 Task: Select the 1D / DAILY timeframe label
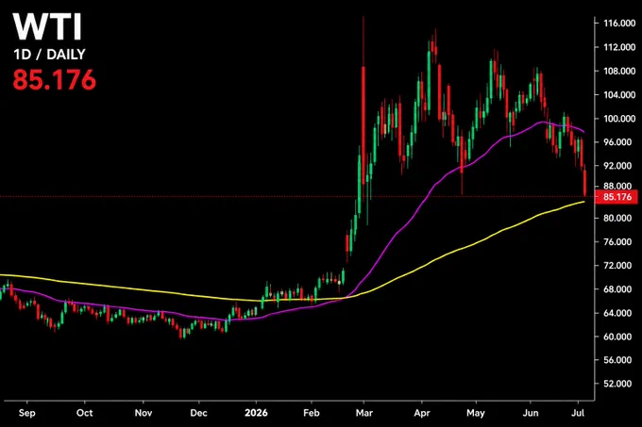[x=49, y=55]
